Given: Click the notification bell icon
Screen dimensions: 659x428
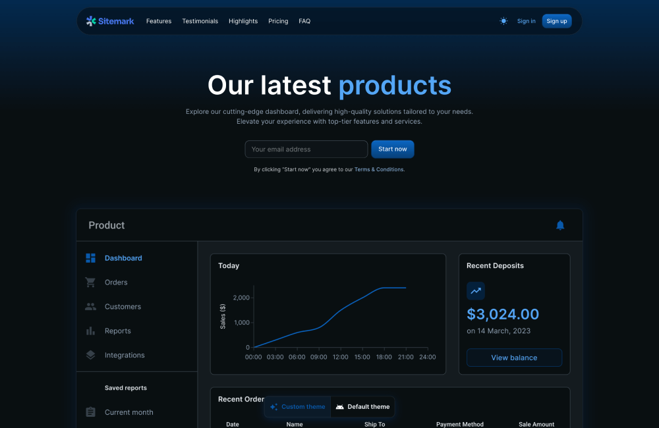Looking at the screenshot, I should (x=560, y=225).
